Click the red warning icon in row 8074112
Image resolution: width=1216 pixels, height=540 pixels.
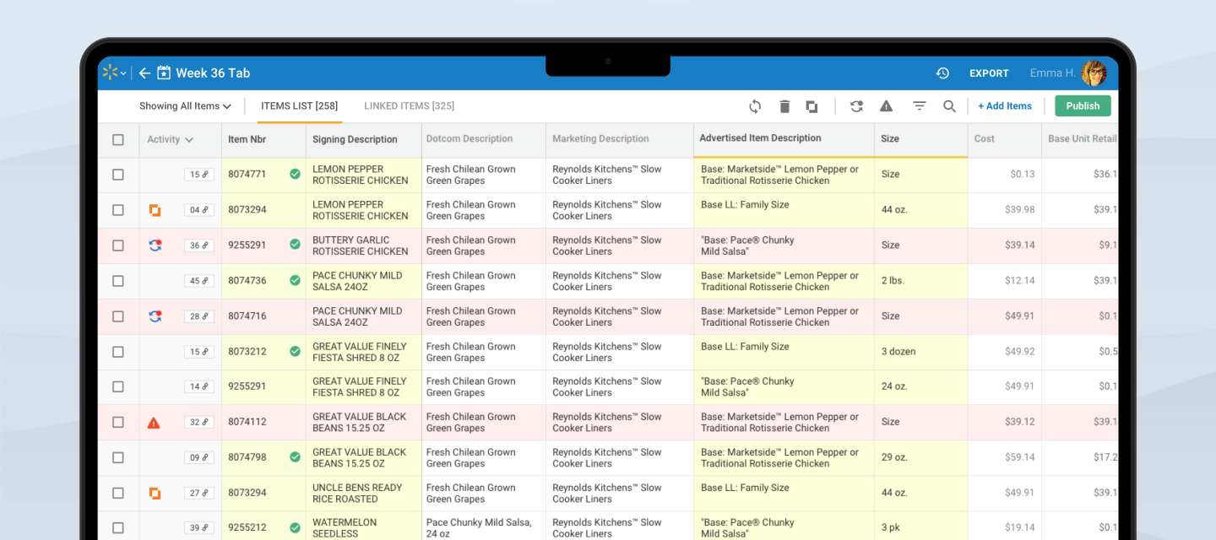click(154, 423)
